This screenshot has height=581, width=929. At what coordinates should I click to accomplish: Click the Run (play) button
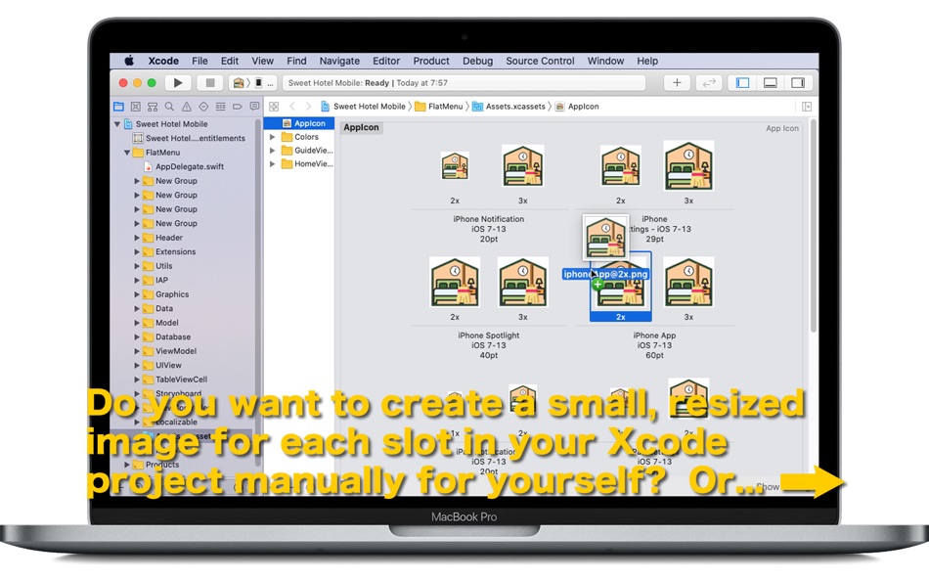tap(178, 83)
